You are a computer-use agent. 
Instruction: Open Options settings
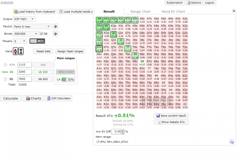(x=194, y=3)
